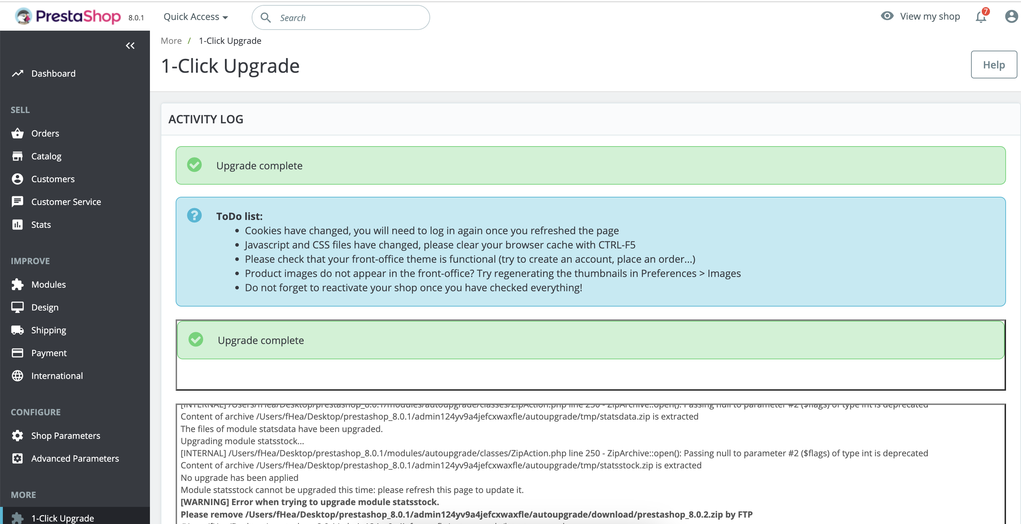Open Modules via the puzzle piece icon
The width and height of the screenshot is (1021, 524).
pyautogui.click(x=18, y=284)
